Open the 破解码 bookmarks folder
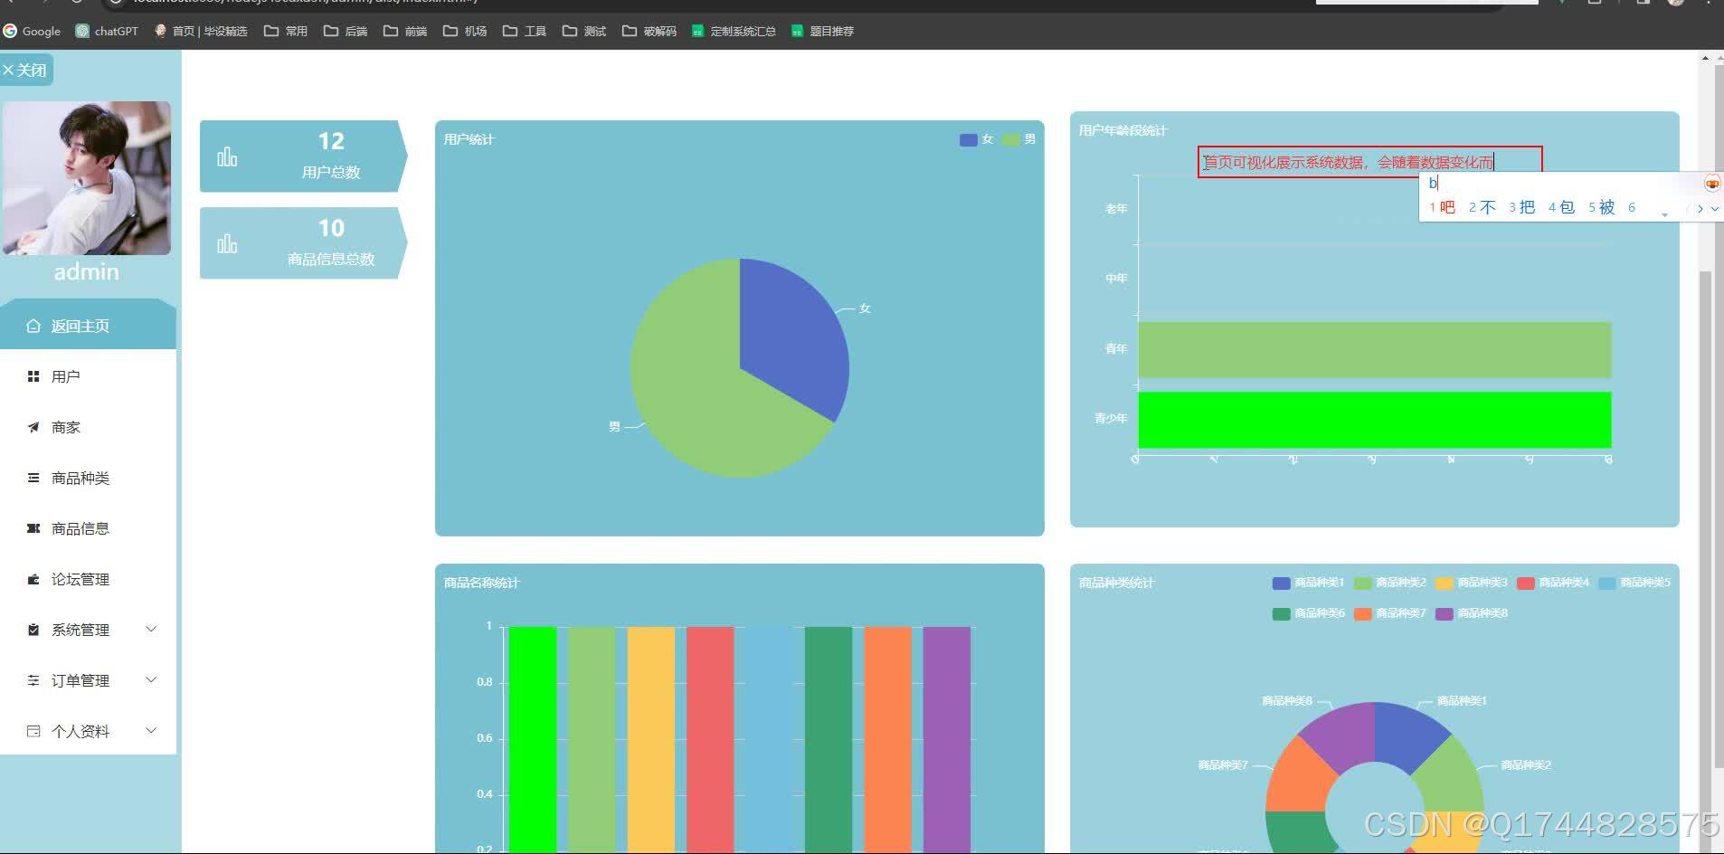 point(649,31)
